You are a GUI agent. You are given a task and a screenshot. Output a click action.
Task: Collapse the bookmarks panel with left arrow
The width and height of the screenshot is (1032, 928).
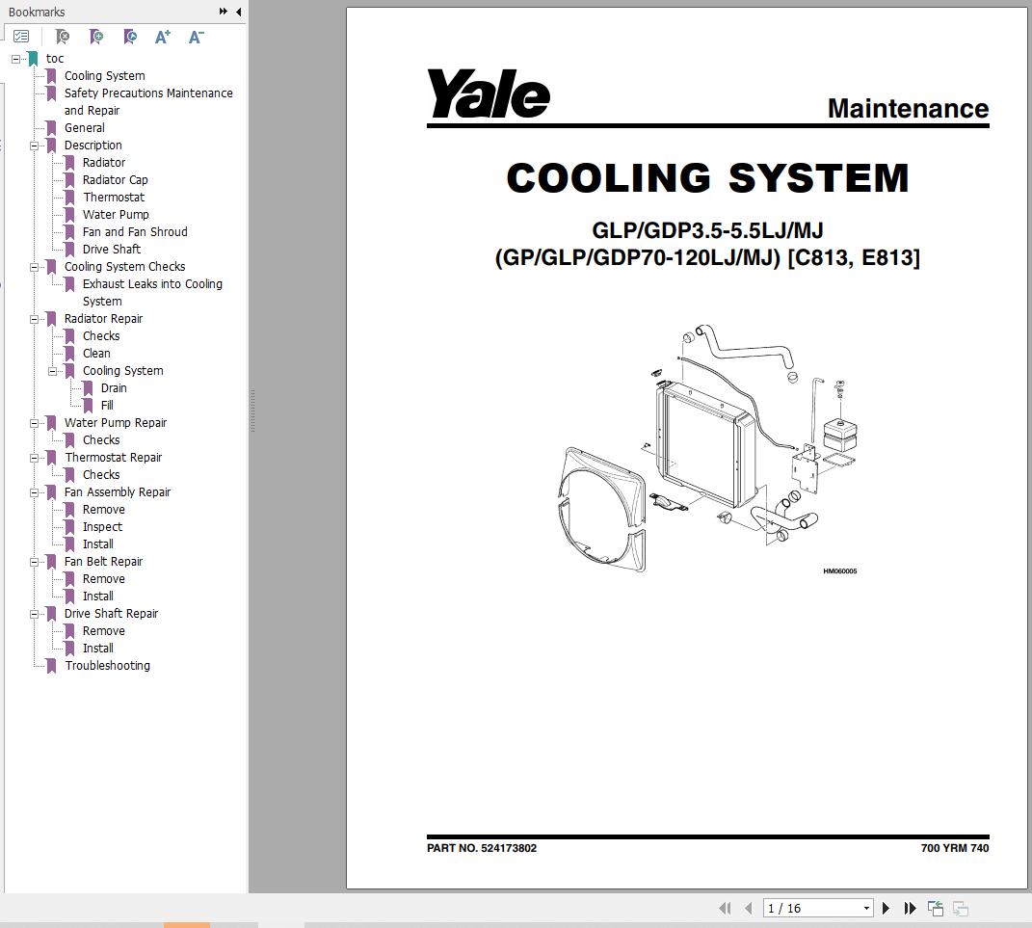238,12
